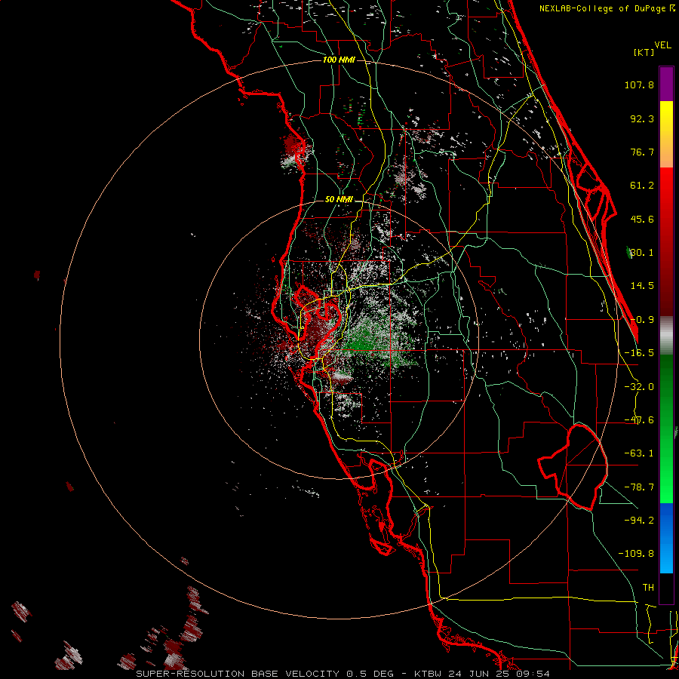The image size is (679, 679).
Task: Click the -94.2 scale value
Action: point(639,520)
